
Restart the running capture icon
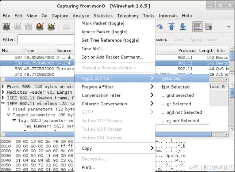coord(51,27)
